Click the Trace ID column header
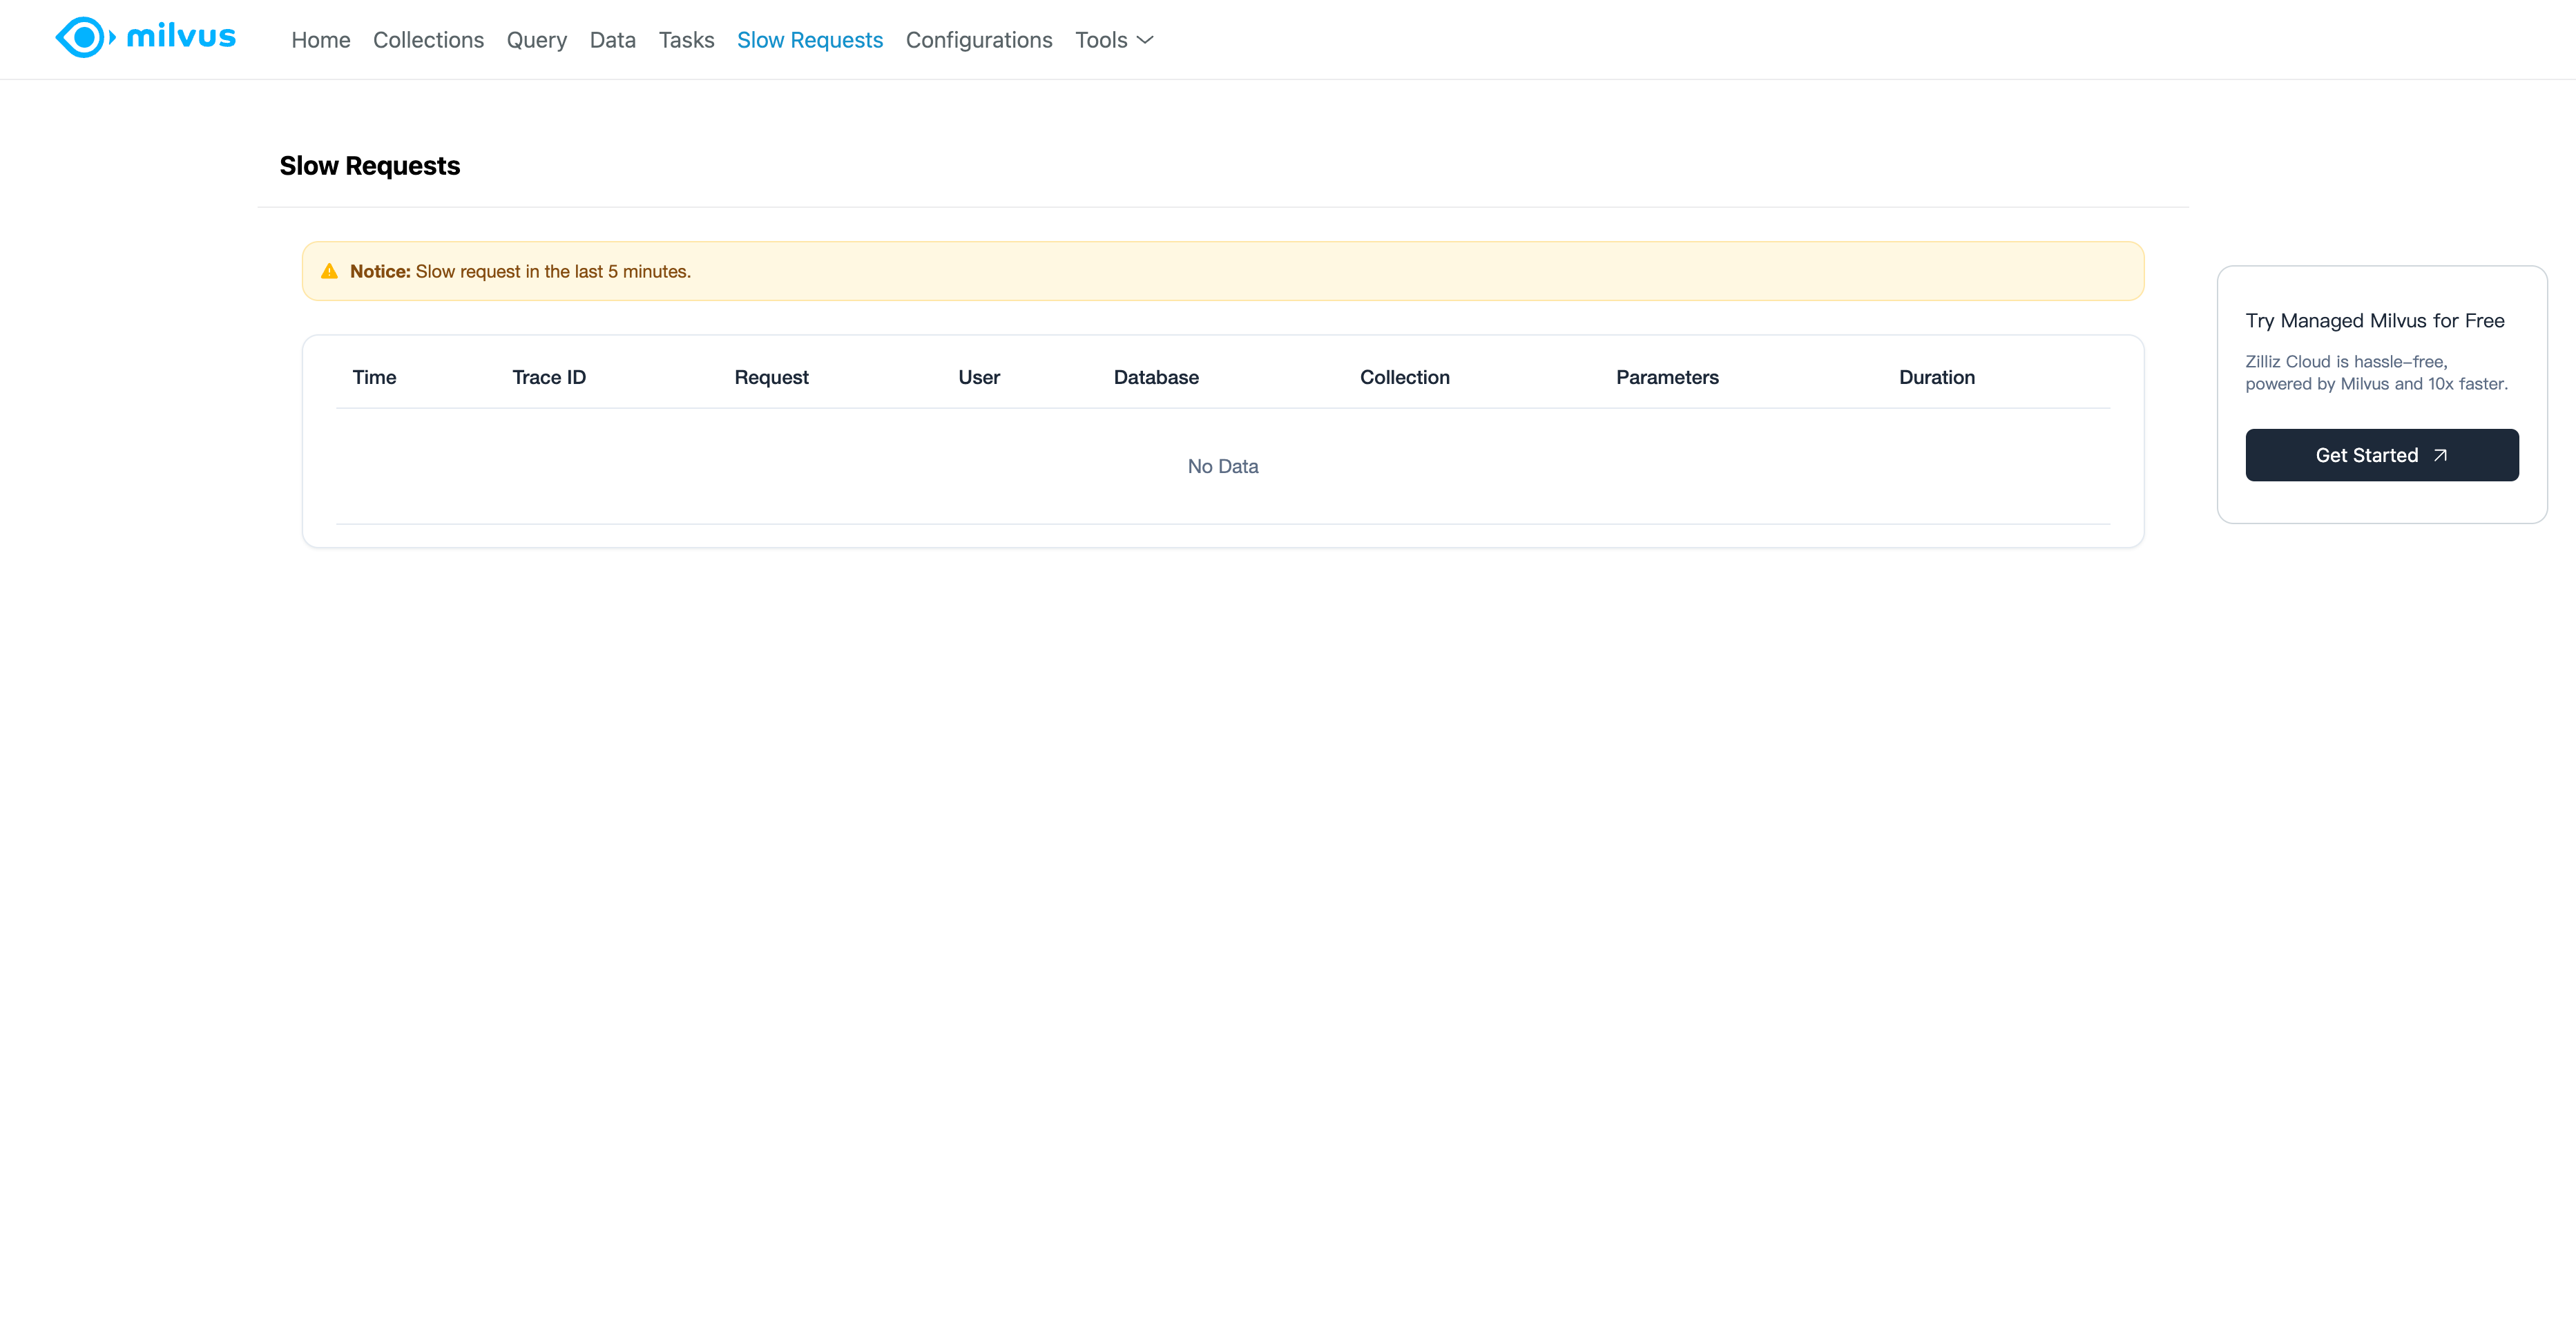The height and width of the screenshot is (1337, 2576). tap(548, 377)
